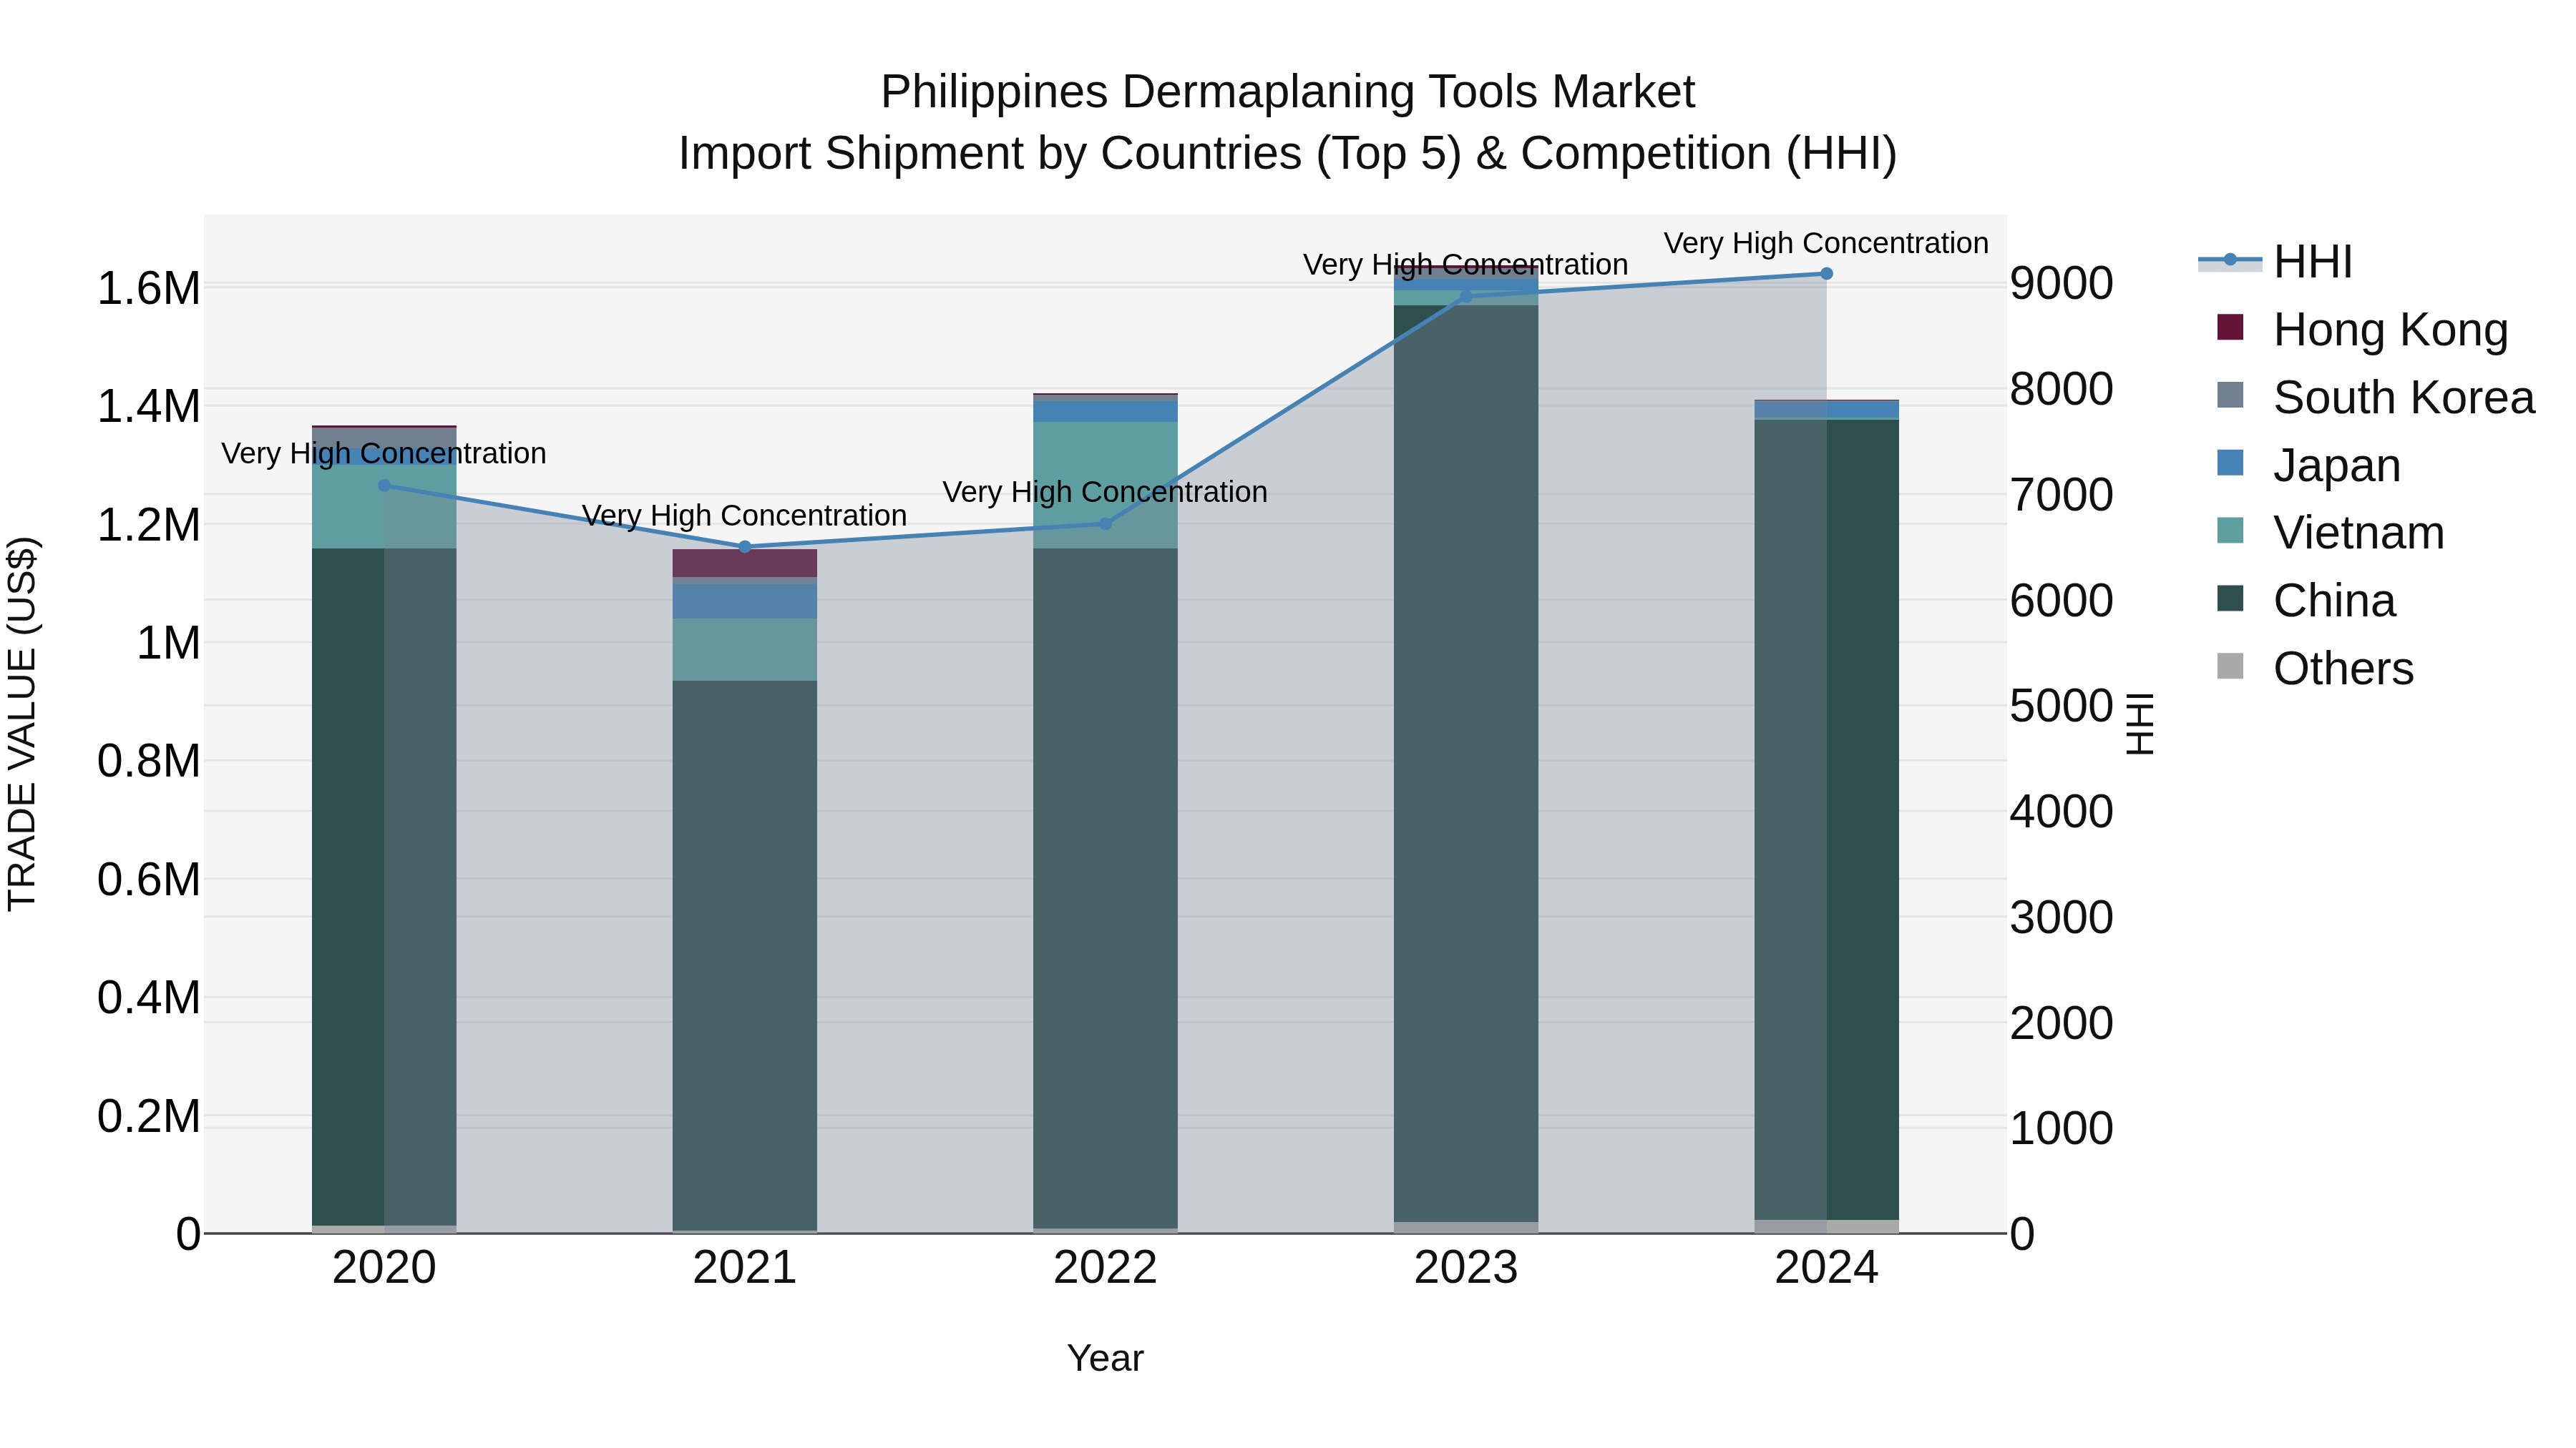Click the 0.8M trade value tick label
The width and height of the screenshot is (2576, 1448).
point(149,761)
